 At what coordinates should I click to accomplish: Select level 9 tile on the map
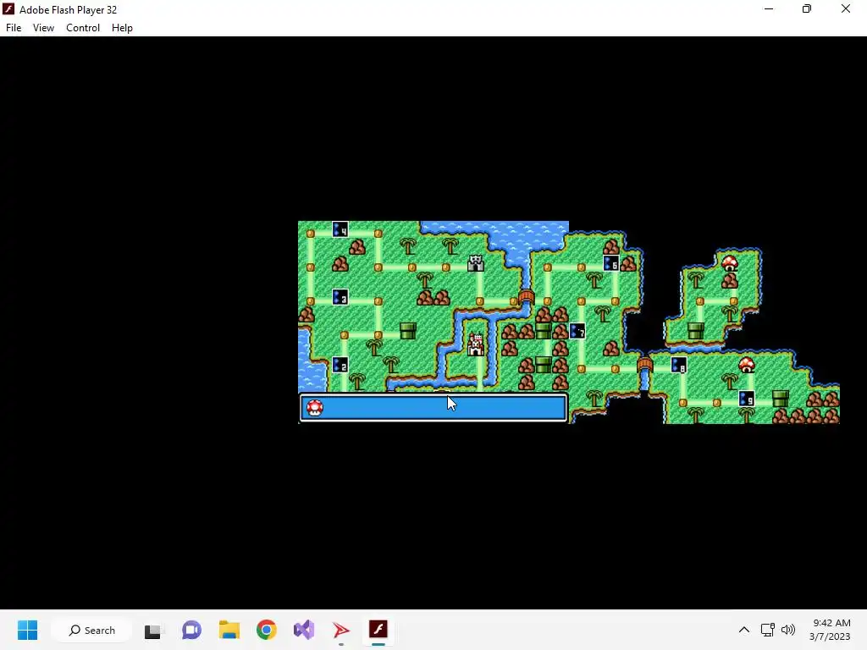click(x=747, y=399)
